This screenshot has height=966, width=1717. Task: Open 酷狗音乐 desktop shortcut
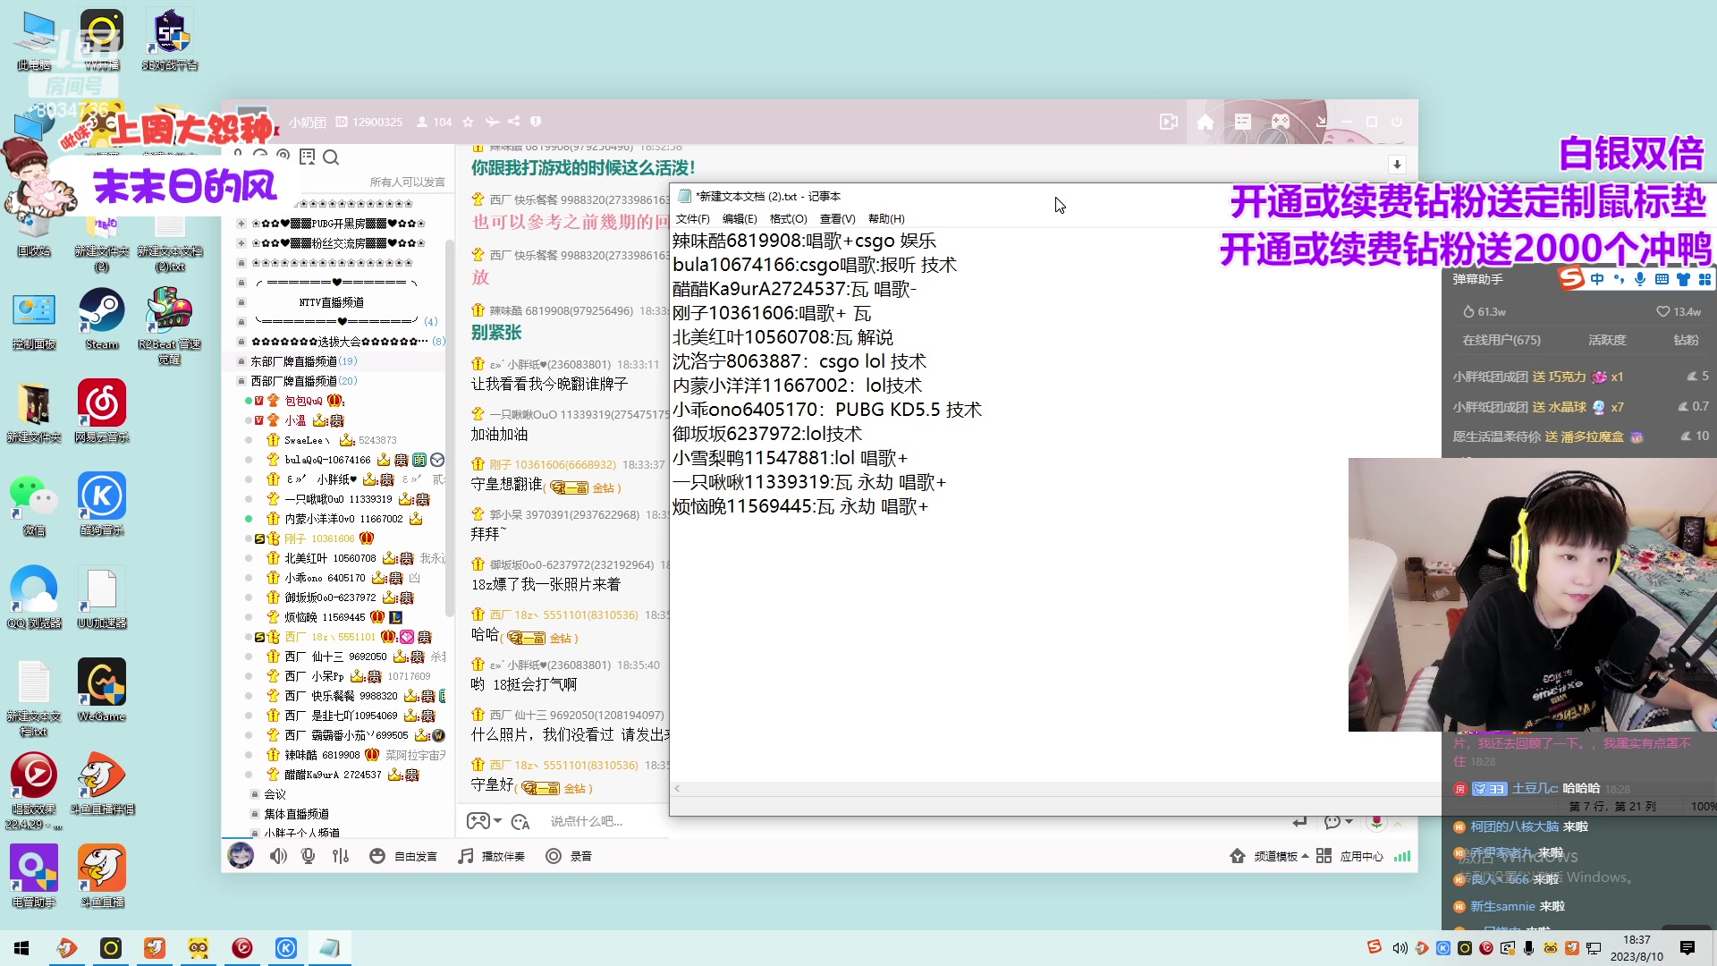tap(102, 504)
